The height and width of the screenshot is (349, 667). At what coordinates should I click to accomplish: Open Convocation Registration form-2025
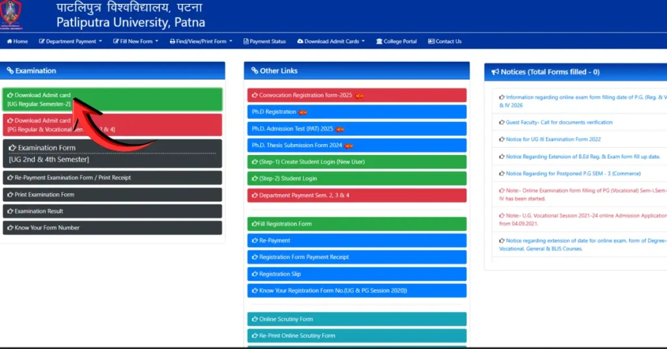click(357, 95)
